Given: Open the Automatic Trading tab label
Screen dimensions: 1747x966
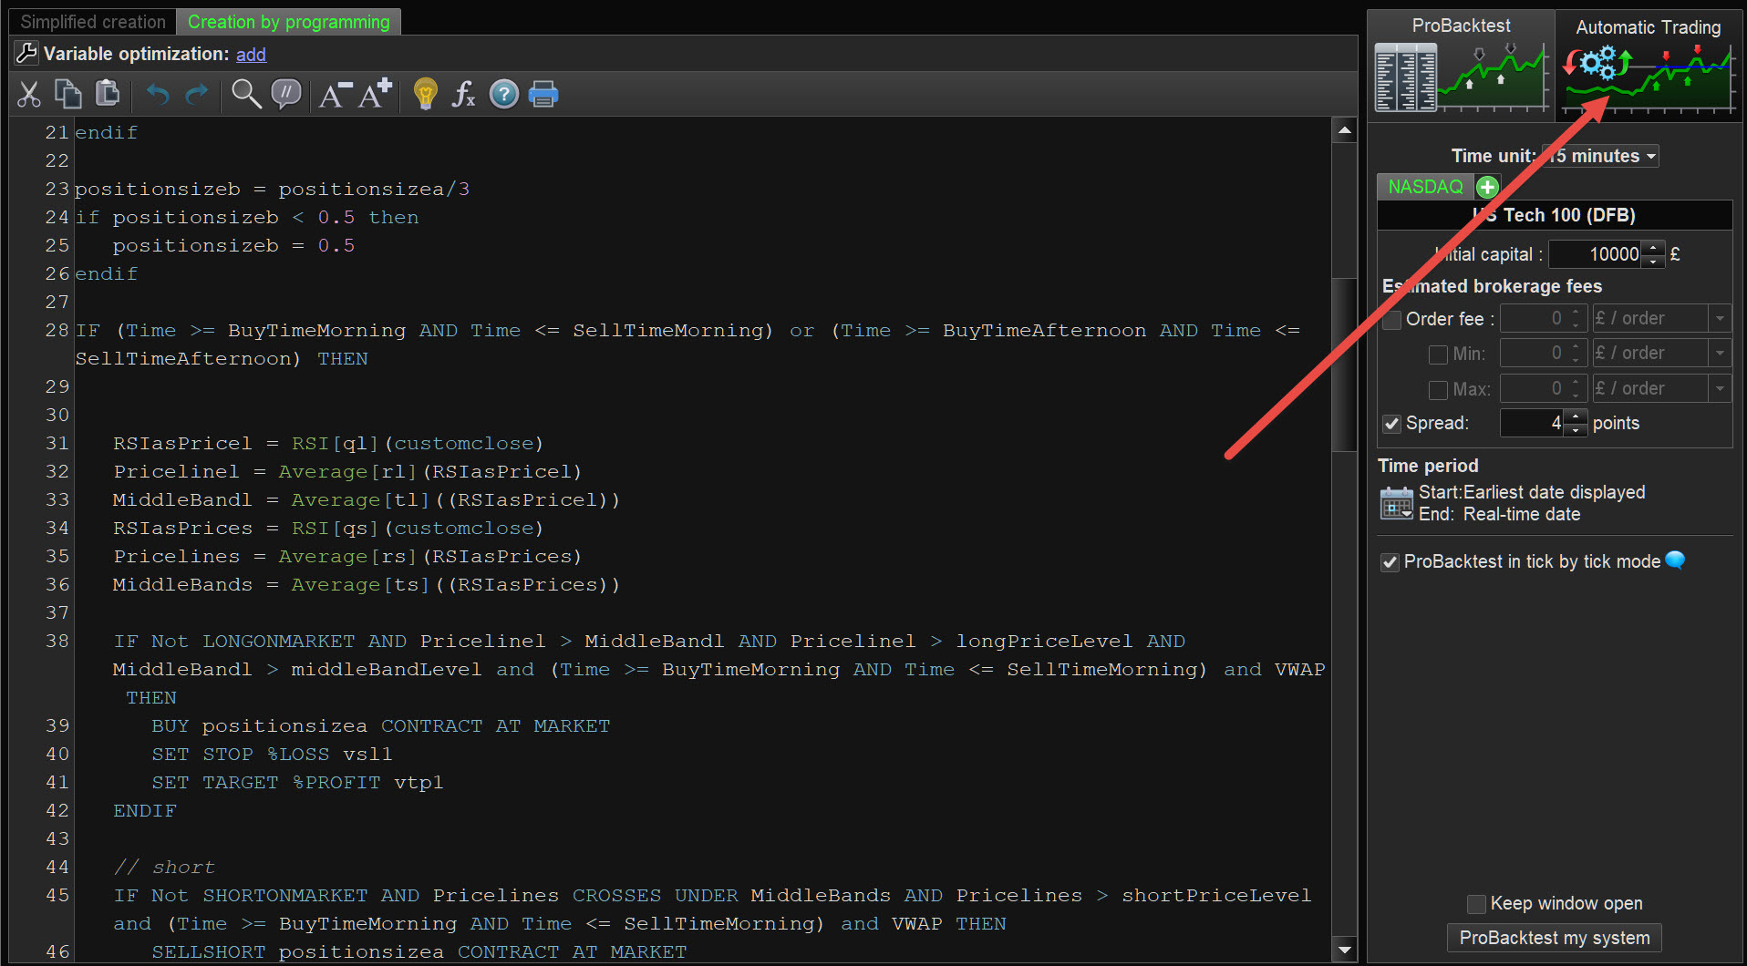Looking at the screenshot, I should pos(1649,27).
